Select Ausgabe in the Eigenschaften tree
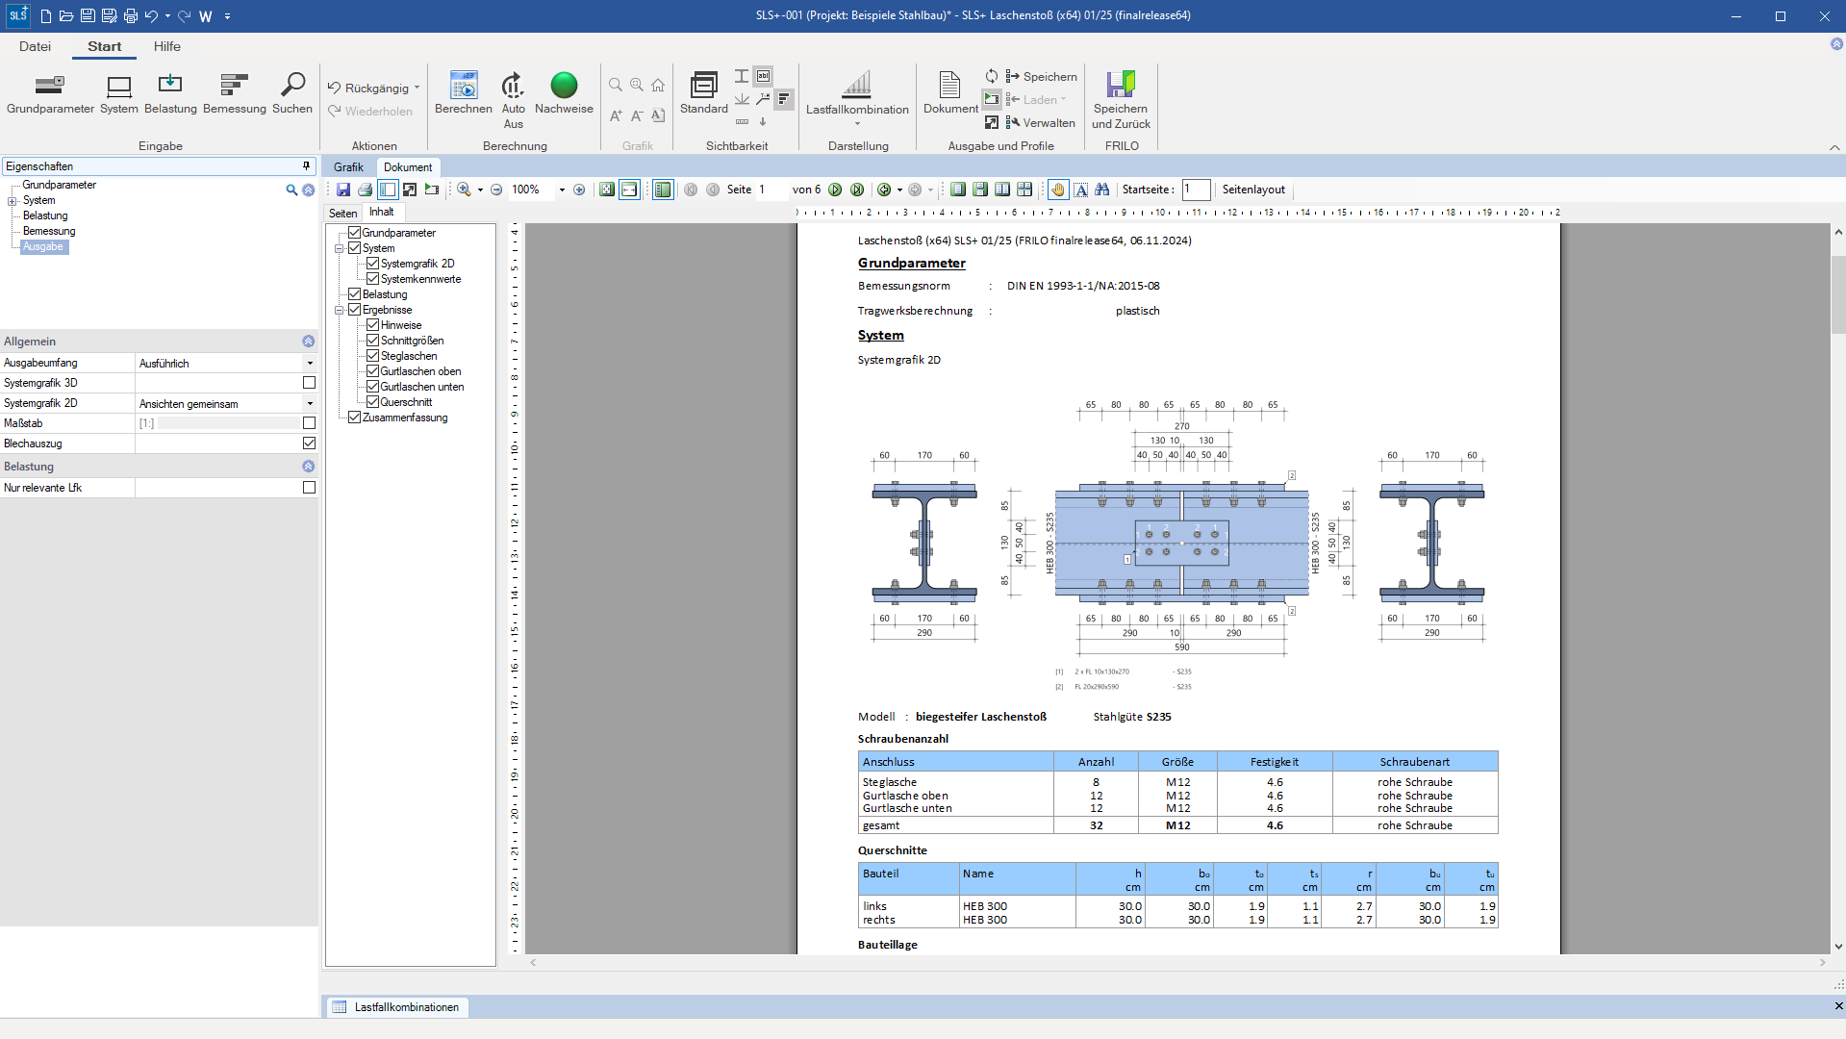The image size is (1846, 1039). point(43,247)
